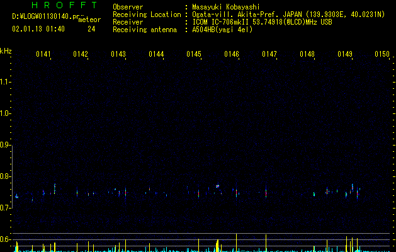
Task: Click the kHz axis unit label
Action: point(6,51)
